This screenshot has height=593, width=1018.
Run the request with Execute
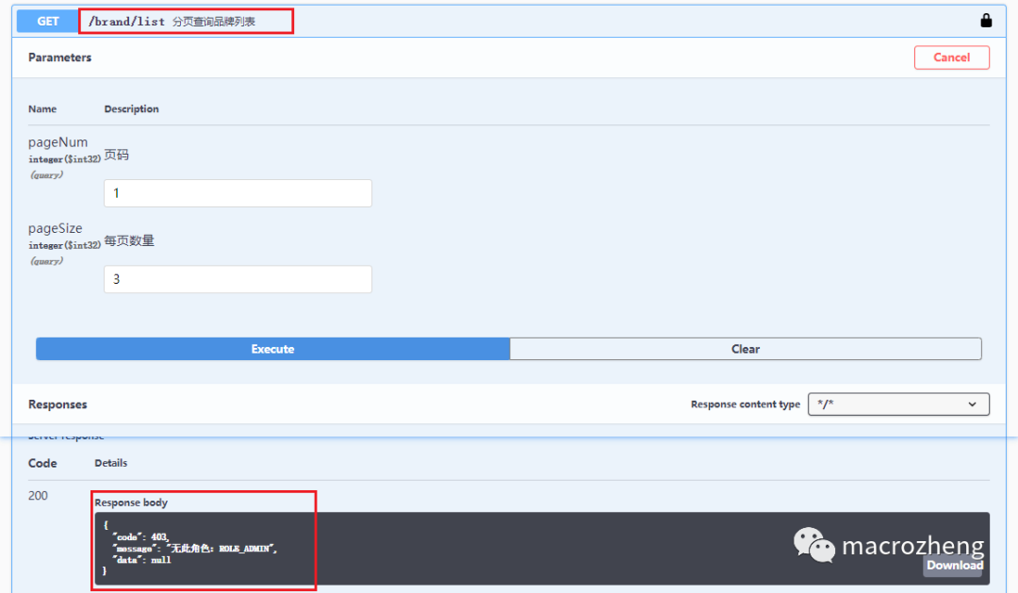pos(272,349)
